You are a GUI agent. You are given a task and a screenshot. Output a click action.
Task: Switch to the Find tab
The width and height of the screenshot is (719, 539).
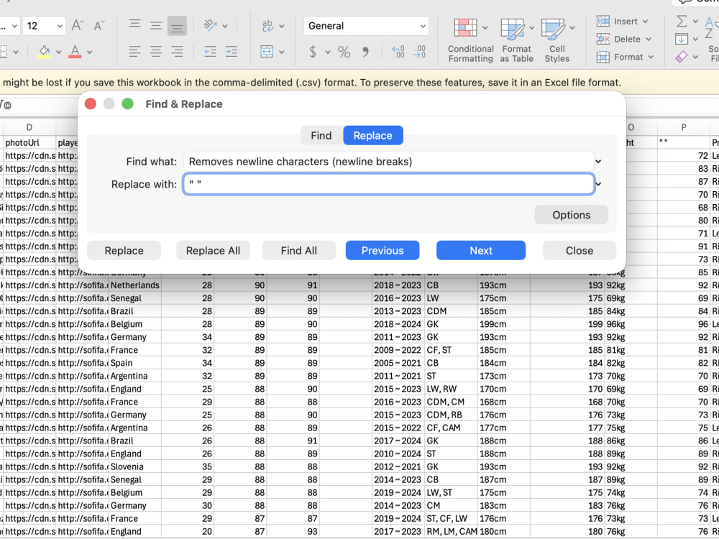tap(321, 136)
